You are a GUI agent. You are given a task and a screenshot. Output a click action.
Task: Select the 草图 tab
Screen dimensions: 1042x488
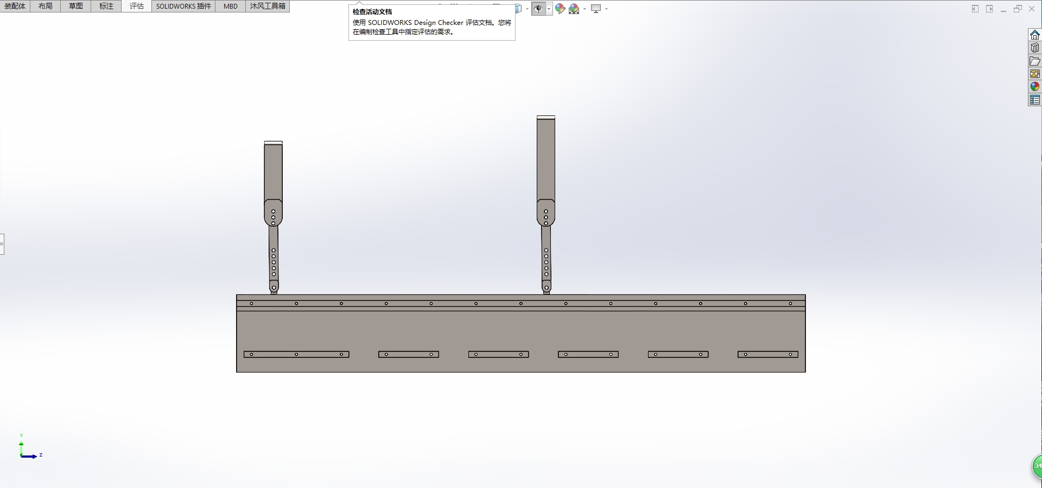coord(76,6)
